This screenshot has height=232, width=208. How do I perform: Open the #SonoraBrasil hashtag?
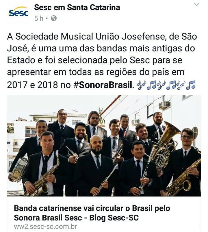[103, 85]
